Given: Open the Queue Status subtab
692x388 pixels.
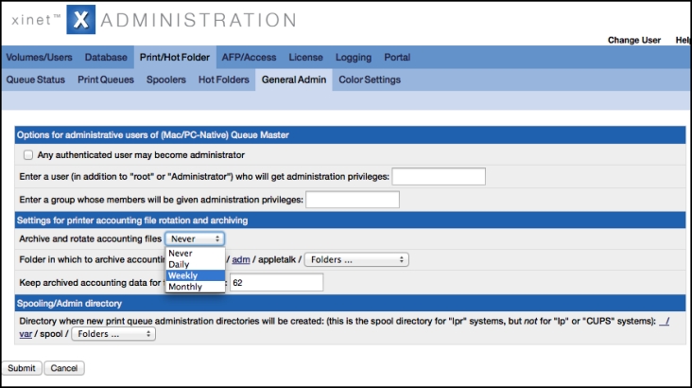Looking at the screenshot, I should [x=35, y=80].
